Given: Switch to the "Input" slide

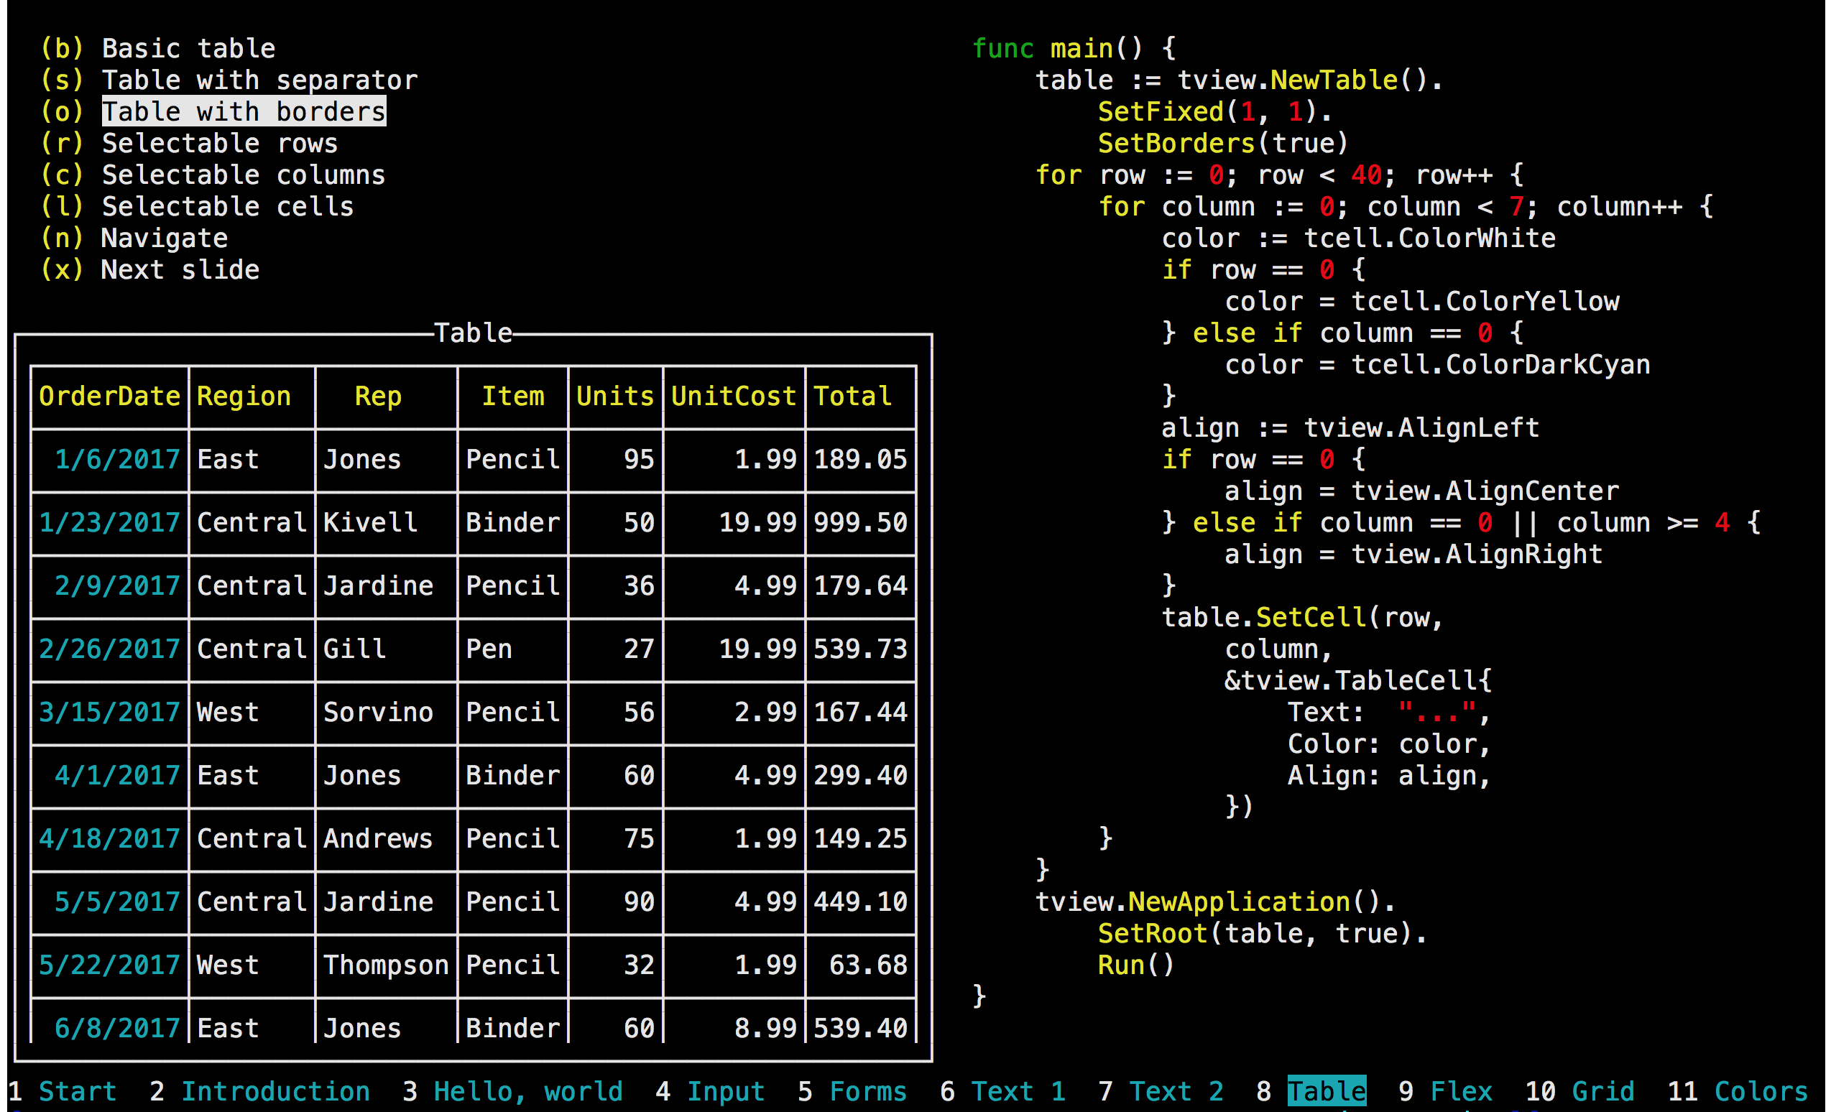Looking at the screenshot, I should tap(726, 1090).
